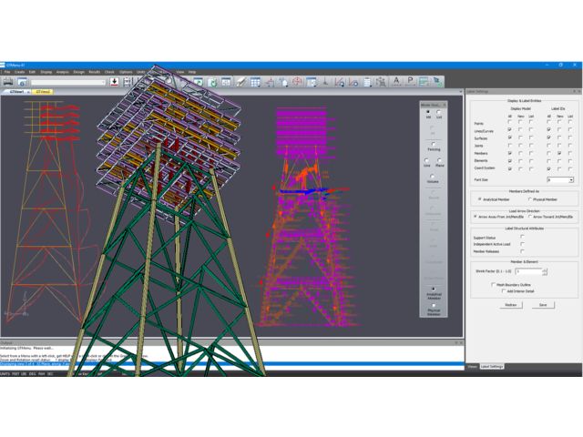Click the green refresh toolbar icon

pyautogui.click(x=212, y=82)
